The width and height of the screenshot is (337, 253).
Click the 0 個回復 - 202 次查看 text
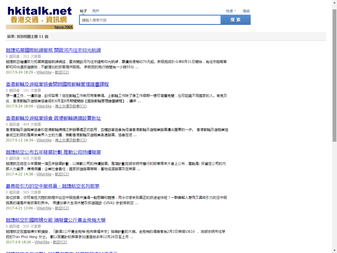(x=23, y=56)
